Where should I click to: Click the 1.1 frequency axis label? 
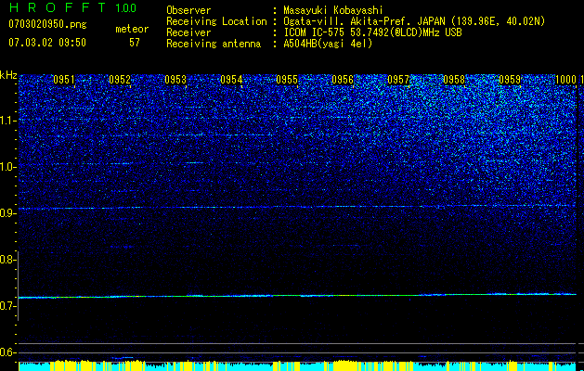(7, 121)
